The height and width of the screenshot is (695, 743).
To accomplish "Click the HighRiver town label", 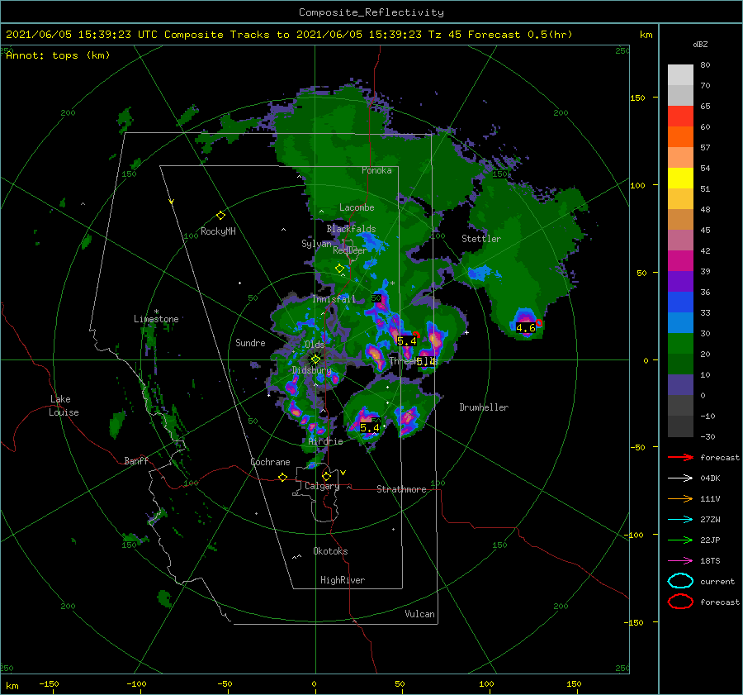I will 343,580.
